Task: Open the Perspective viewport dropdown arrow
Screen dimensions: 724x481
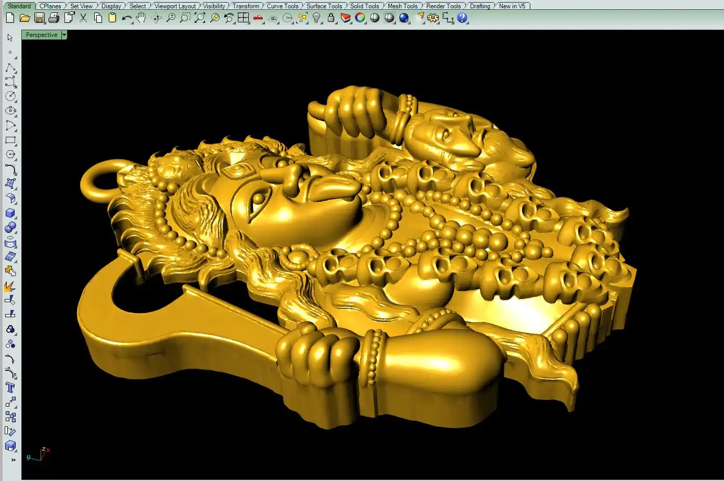Action: [64, 35]
